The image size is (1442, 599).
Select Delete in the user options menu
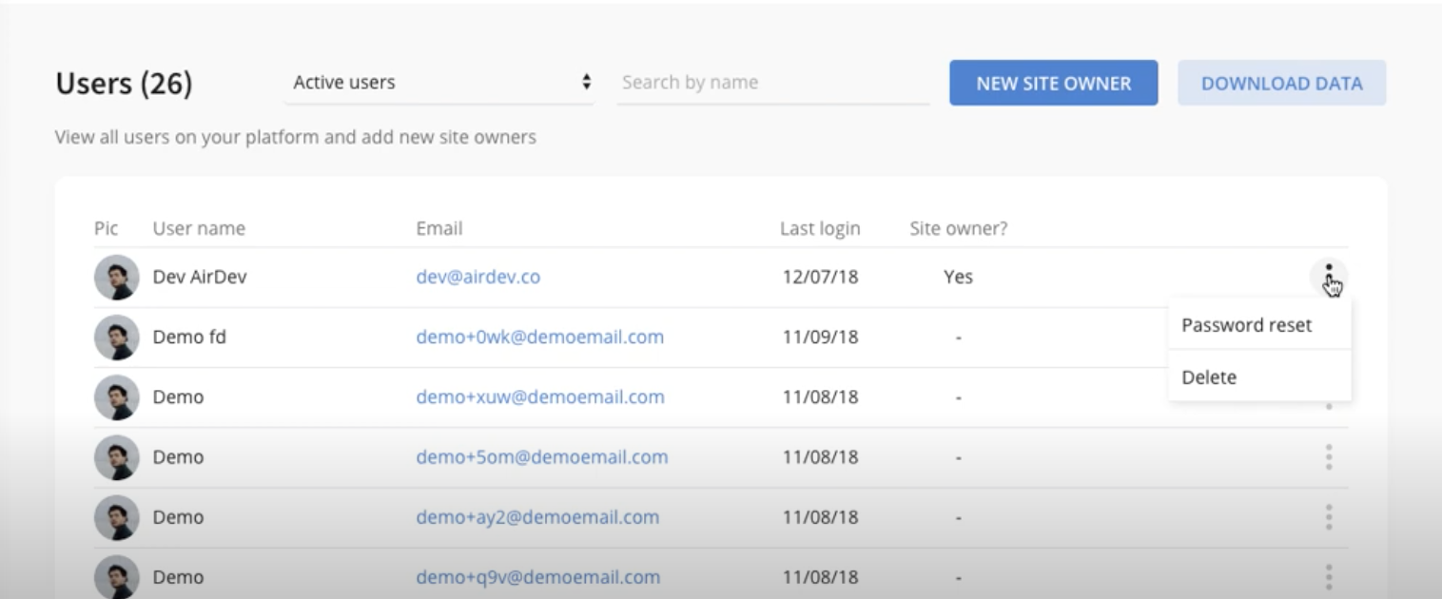1209,377
